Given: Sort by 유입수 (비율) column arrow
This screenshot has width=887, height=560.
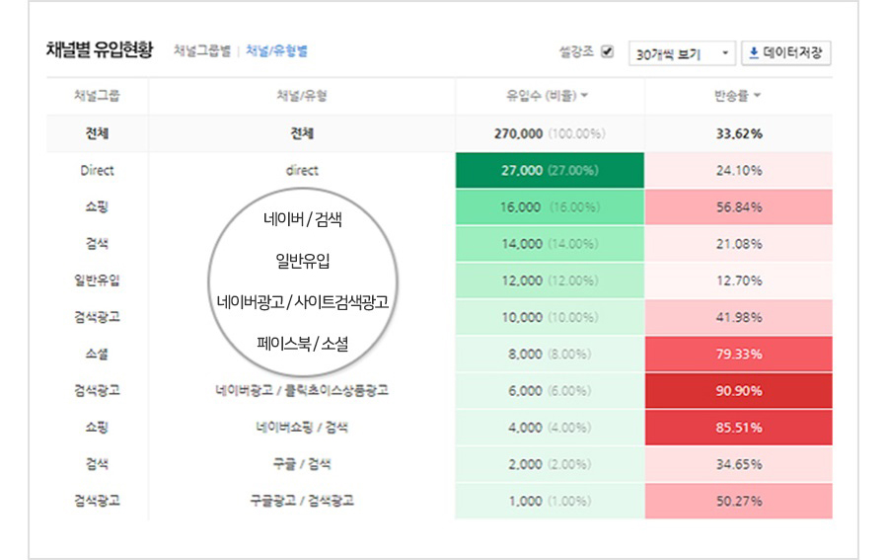Looking at the screenshot, I should coord(585,97).
